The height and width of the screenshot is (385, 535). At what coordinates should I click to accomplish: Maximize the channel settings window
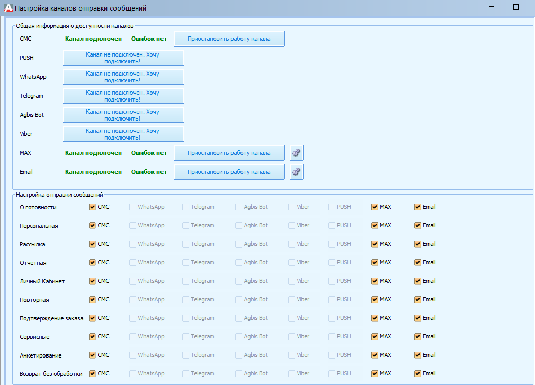coord(516,7)
